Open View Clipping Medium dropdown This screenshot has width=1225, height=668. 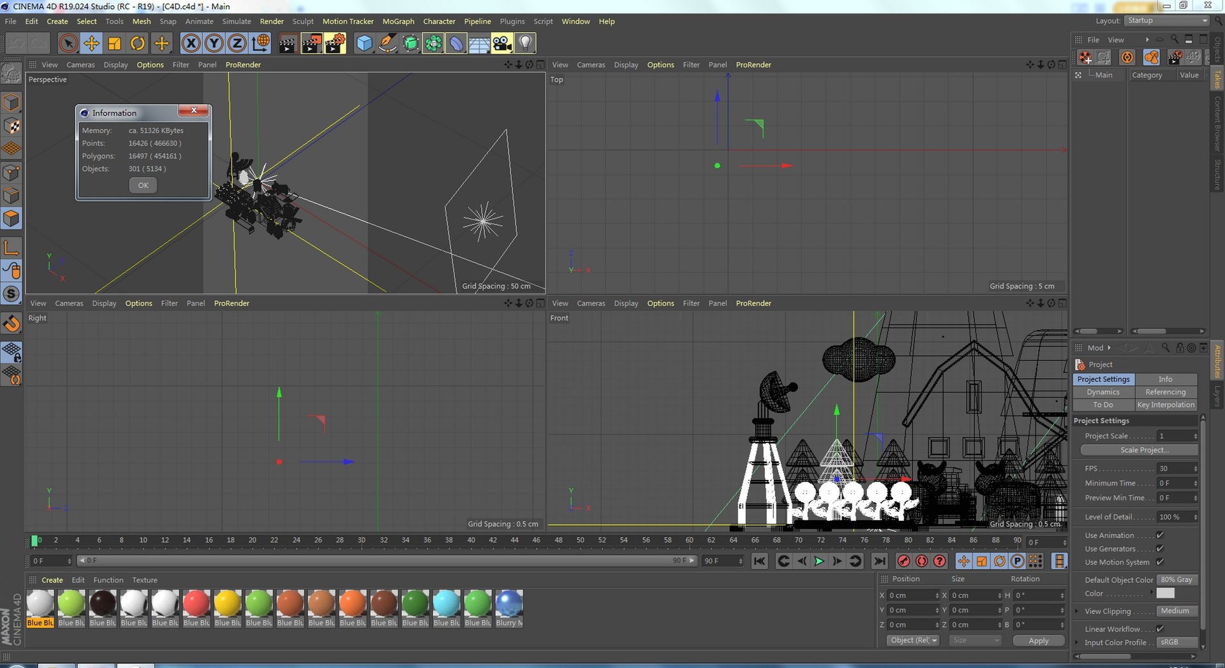(x=1177, y=611)
